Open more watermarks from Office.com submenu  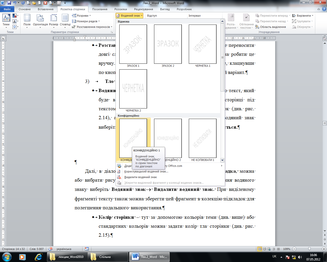pyautogui.click(x=170, y=166)
